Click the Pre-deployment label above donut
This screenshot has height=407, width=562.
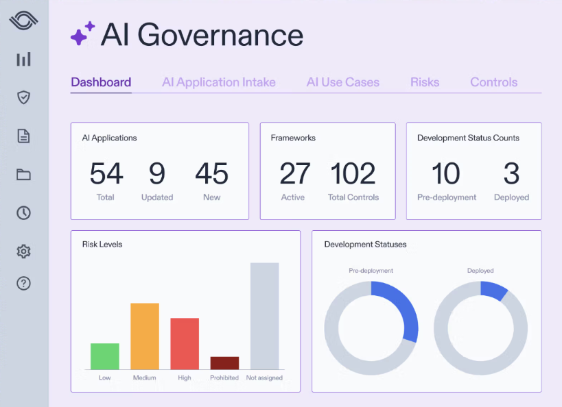click(371, 271)
